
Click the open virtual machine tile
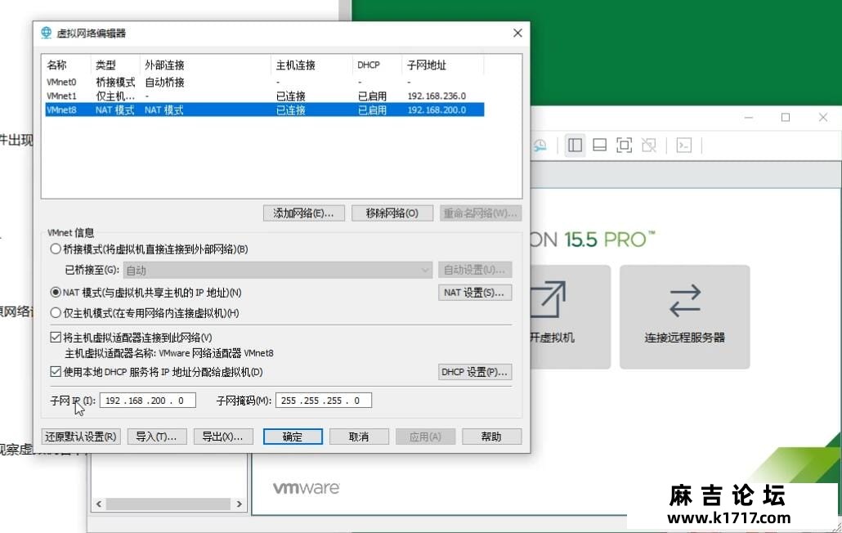point(571,316)
